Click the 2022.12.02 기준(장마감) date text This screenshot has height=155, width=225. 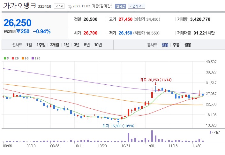[x=92, y=6]
